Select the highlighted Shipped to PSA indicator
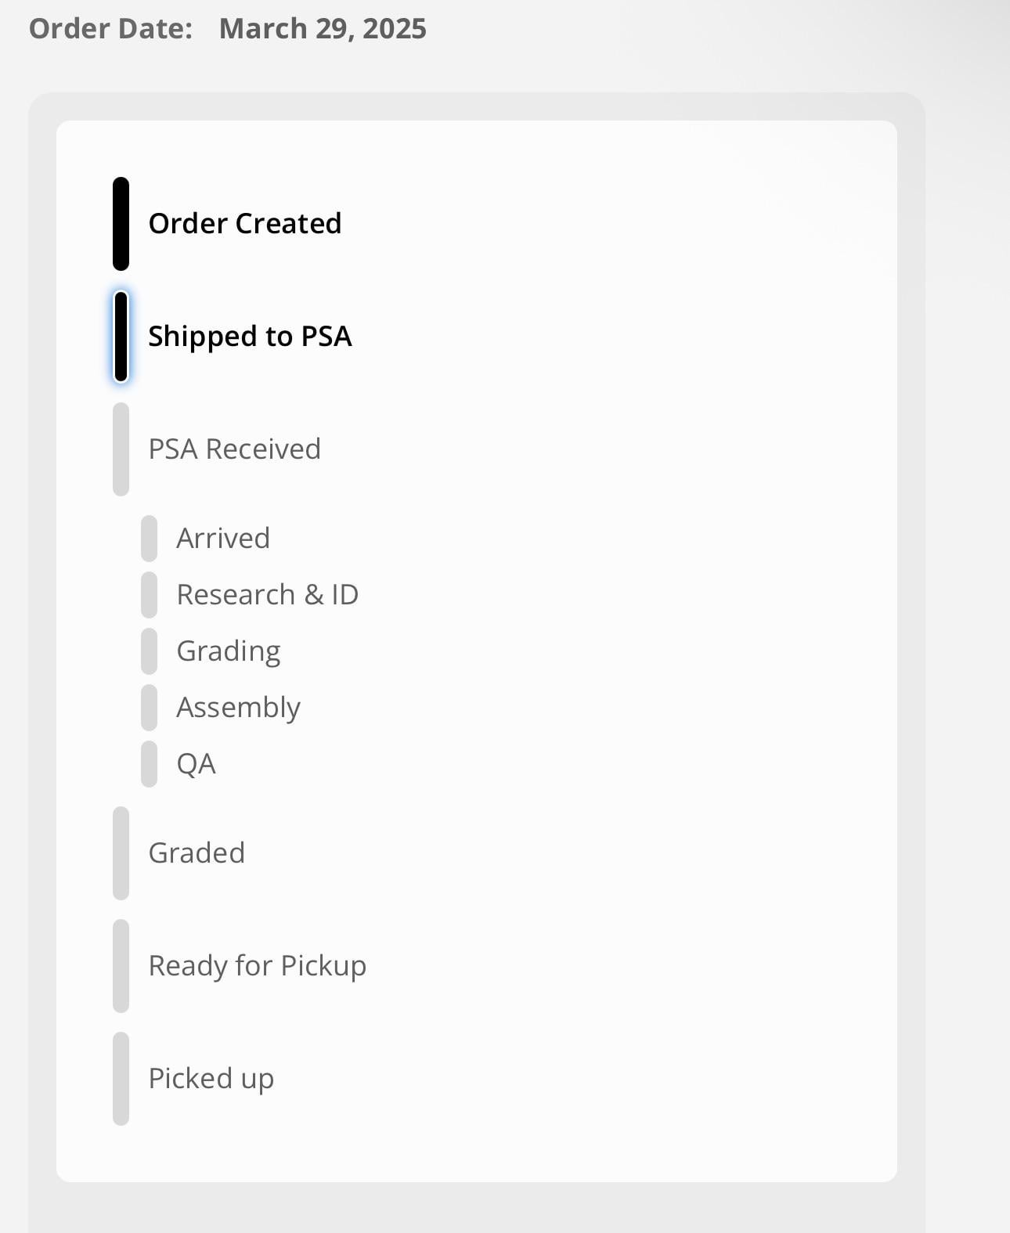 121,337
